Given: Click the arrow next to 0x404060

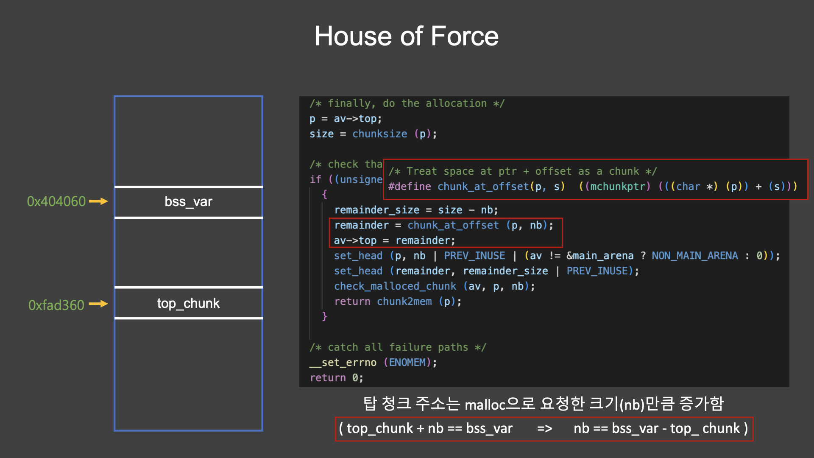Looking at the screenshot, I should pos(98,201).
